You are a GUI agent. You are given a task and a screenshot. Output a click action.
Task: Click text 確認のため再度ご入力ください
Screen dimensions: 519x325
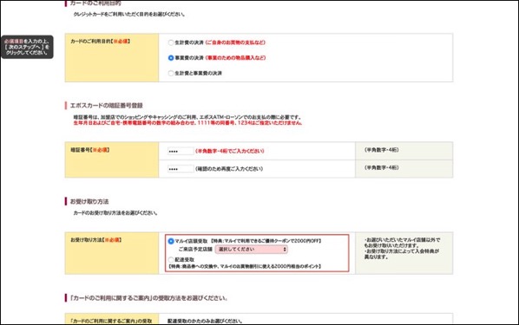(229, 169)
